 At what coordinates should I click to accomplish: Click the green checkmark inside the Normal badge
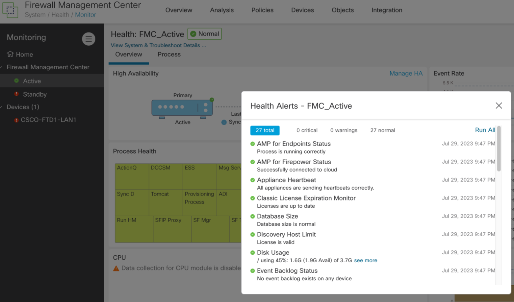(x=194, y=34)
